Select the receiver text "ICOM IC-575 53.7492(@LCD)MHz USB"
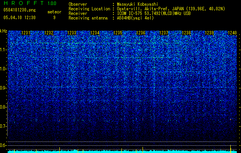The width and height of the screenshot is (241, 153). point(154,13)
